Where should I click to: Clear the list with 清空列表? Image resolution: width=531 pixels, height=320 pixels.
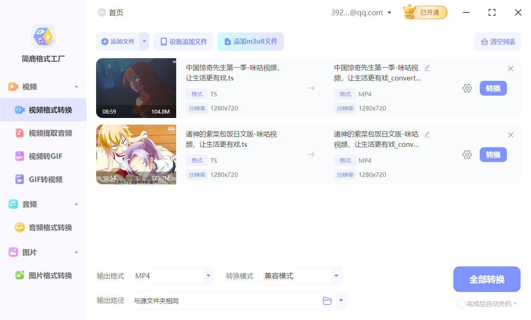pyautogui.click(x=497, y=42)
